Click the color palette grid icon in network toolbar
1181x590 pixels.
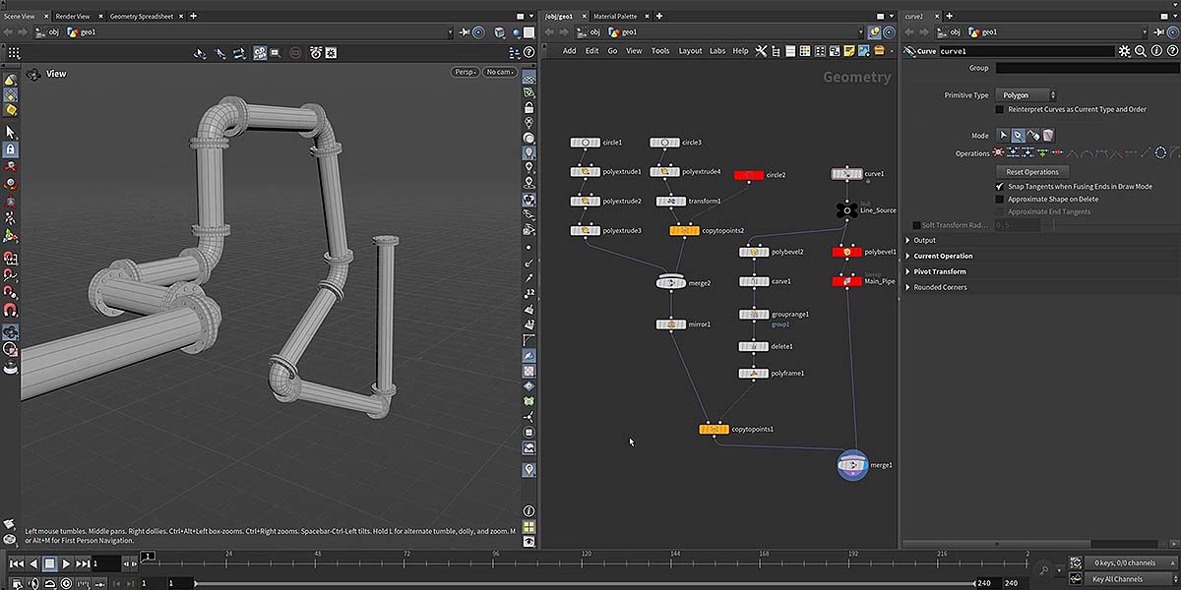pyautogui.click(x=805, y=50)
